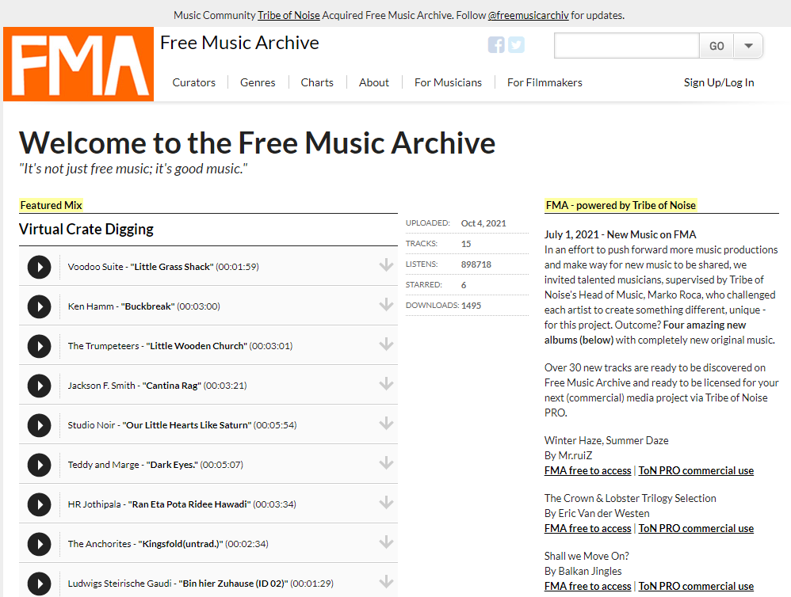Click the Listens value 898718
The width and height of the screenshot is (791, 597).
[476, 264]
